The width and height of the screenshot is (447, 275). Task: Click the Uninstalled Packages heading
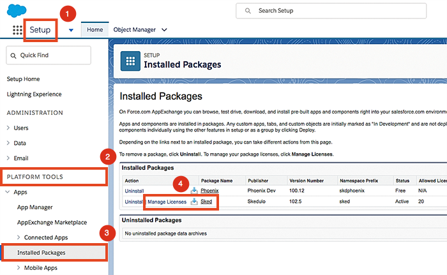(x=152, y=220)
